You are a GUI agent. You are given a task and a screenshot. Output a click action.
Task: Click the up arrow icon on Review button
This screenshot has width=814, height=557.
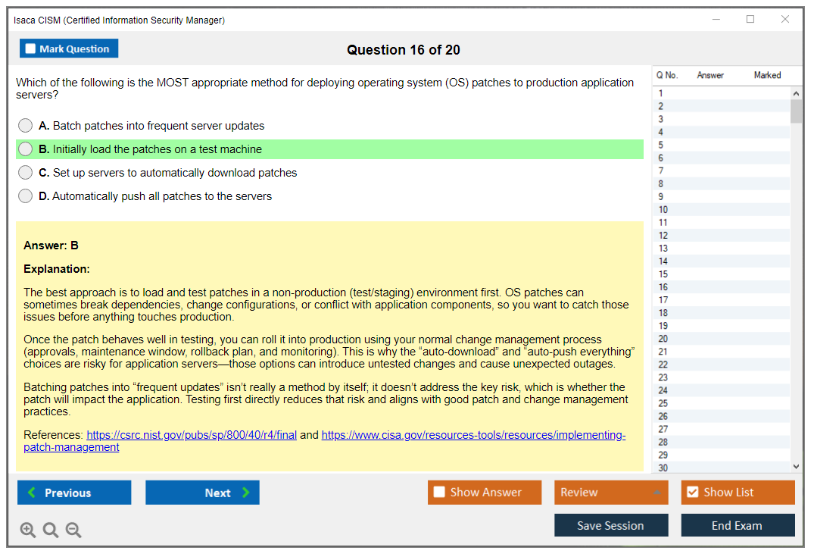658,492
